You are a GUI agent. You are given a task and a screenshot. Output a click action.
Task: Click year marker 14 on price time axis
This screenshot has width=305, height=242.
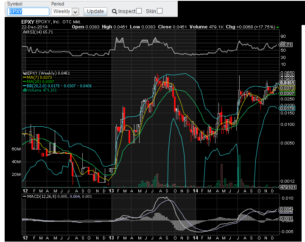[195, 191]
